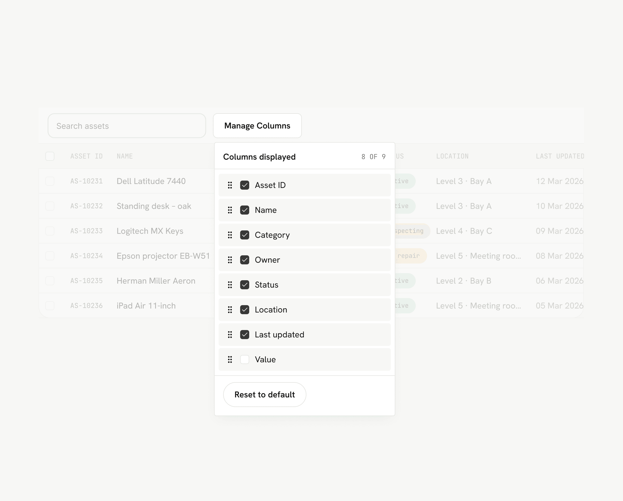Grab the drag handle for Last updated

(x=230, y=335)
